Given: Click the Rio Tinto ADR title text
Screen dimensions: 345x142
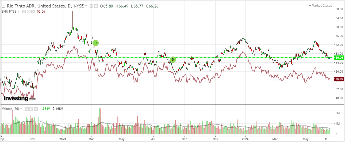Looking at the screenshot, I should click(x=45, y=6).
